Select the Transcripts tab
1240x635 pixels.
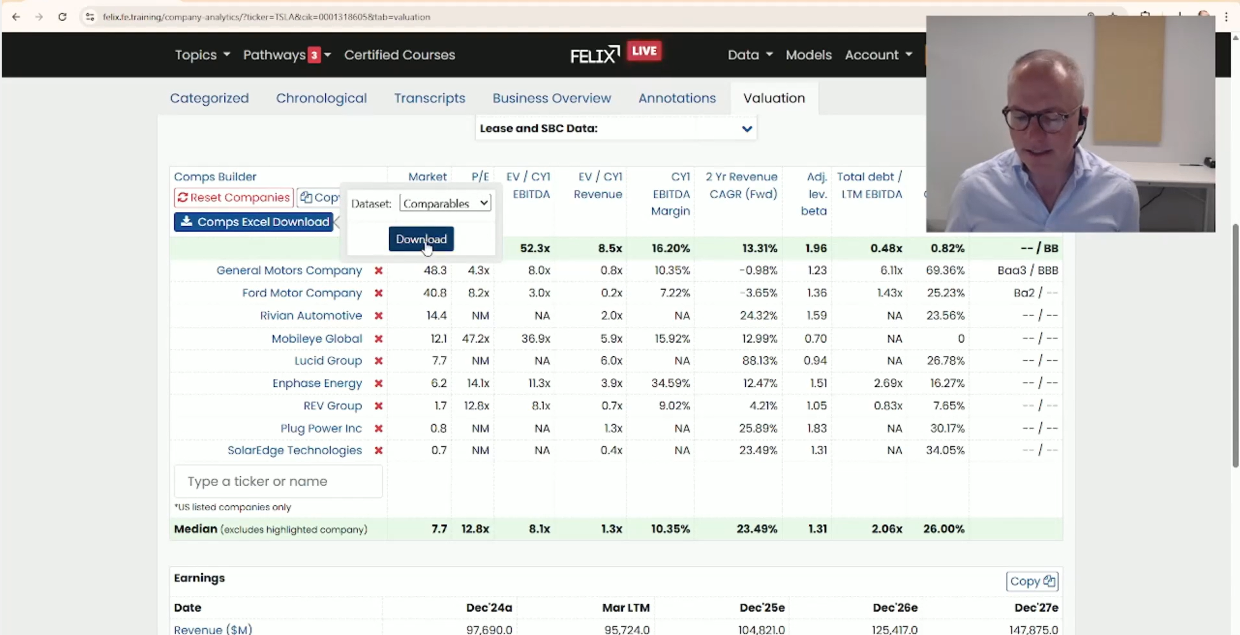click(x=429, y=97)
